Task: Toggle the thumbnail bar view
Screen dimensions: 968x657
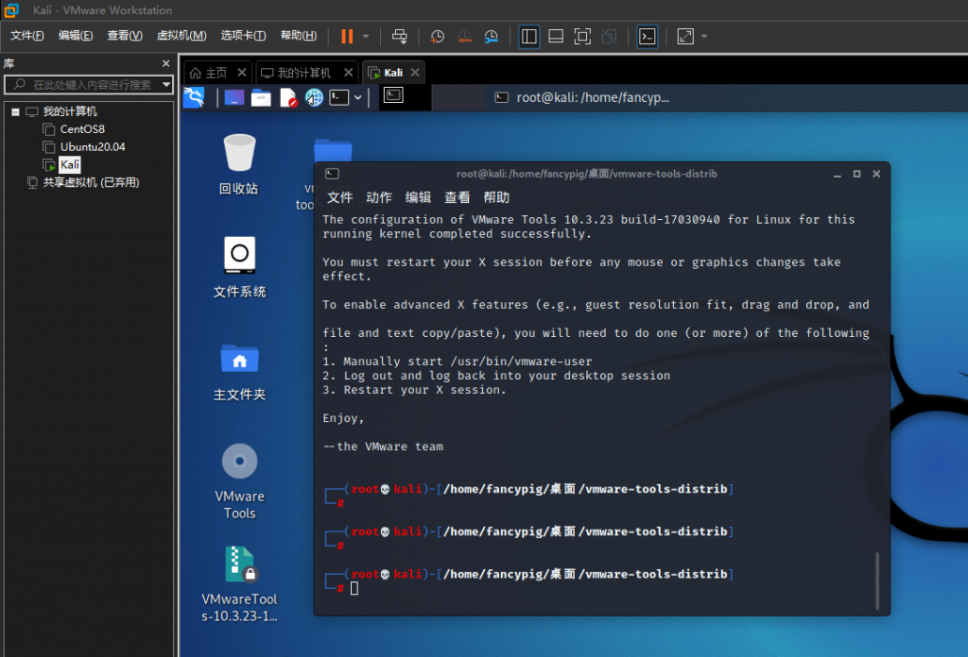Action: (x=556, y=37)
